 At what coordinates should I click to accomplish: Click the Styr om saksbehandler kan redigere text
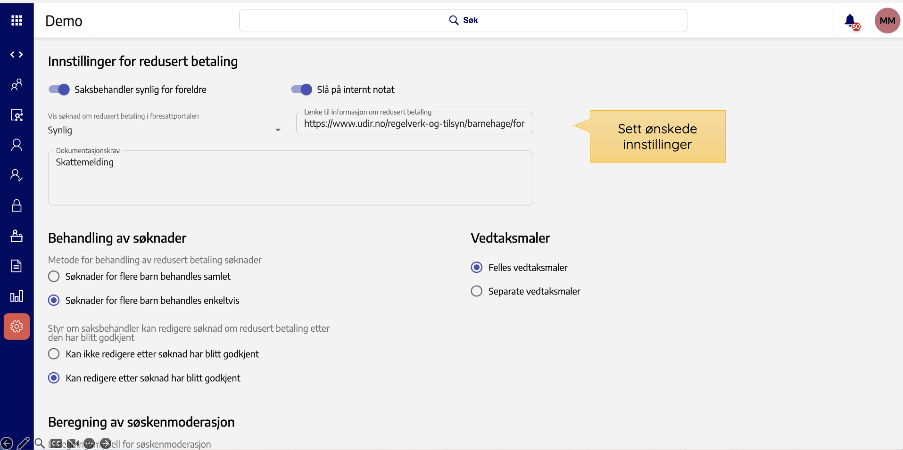pyautogui.click(x=189, y=333)
